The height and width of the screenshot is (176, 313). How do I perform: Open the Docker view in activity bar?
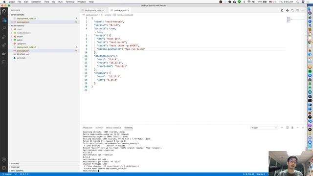4,54
